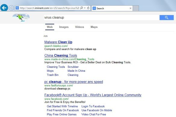Open Find Friends On Facebook sitelink
176x117 pixels.
point(63,110)
